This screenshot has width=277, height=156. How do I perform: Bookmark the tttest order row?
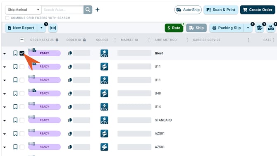[x=15, y=53]
